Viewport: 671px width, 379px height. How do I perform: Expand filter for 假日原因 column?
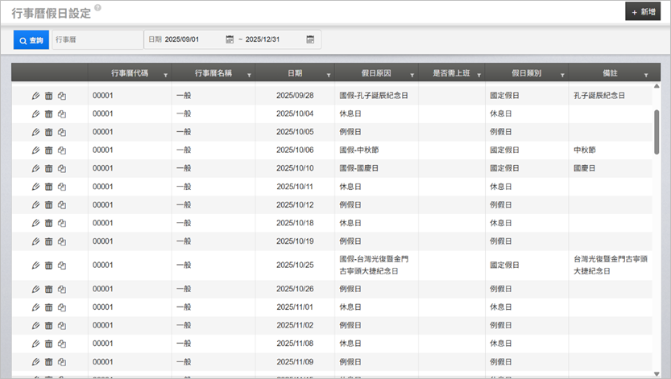pyautogui.click(x=412, y=75)
